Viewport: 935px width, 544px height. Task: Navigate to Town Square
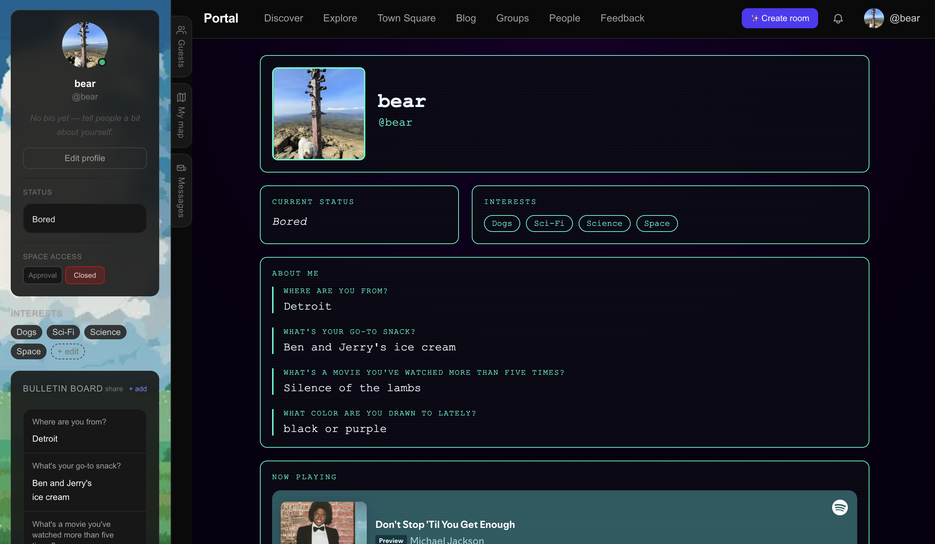406,18
